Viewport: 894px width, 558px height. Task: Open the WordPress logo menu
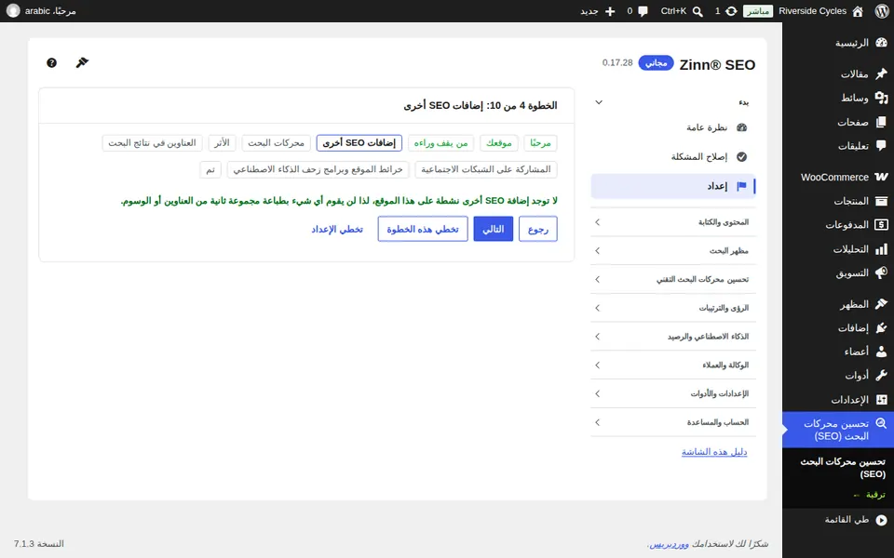pyautogui.click(x=882, y=11)
